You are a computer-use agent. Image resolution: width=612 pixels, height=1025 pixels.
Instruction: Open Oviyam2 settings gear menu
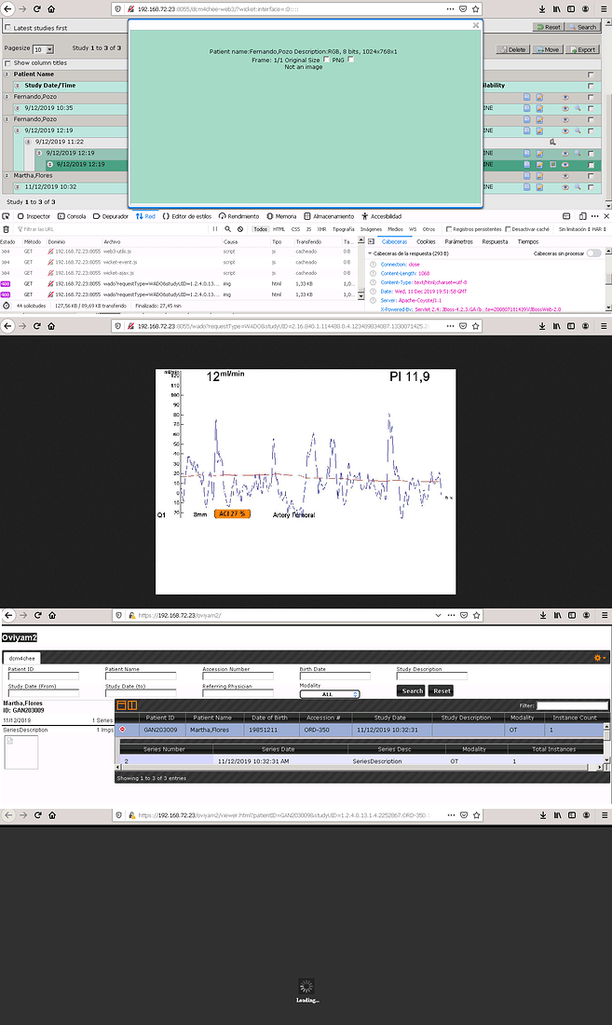click(x=599, y=658)
